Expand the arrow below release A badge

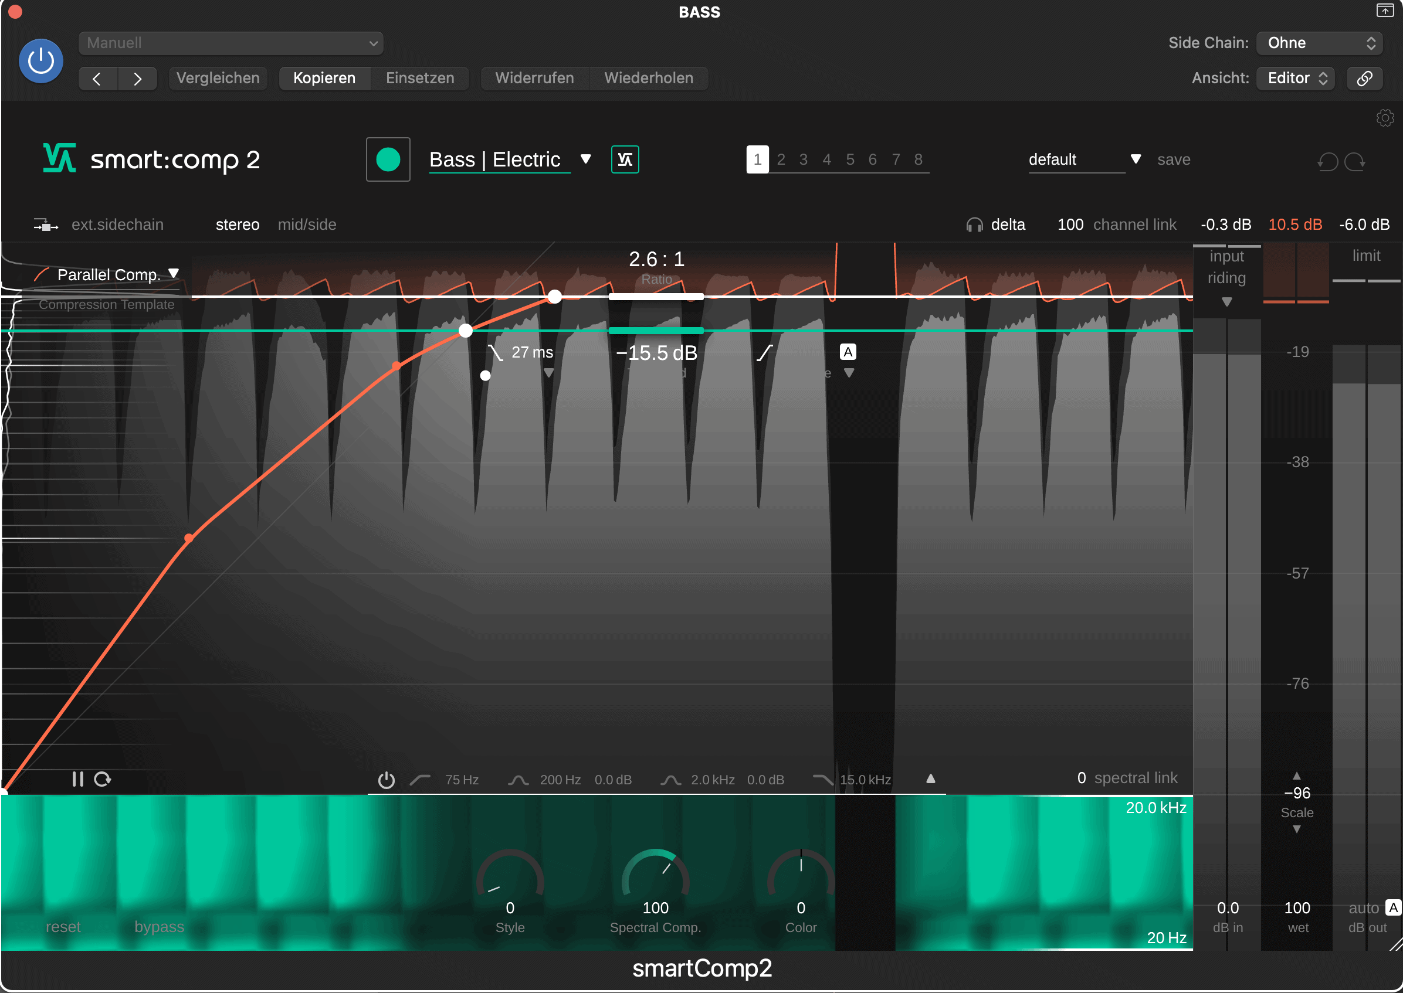(849, 373)
